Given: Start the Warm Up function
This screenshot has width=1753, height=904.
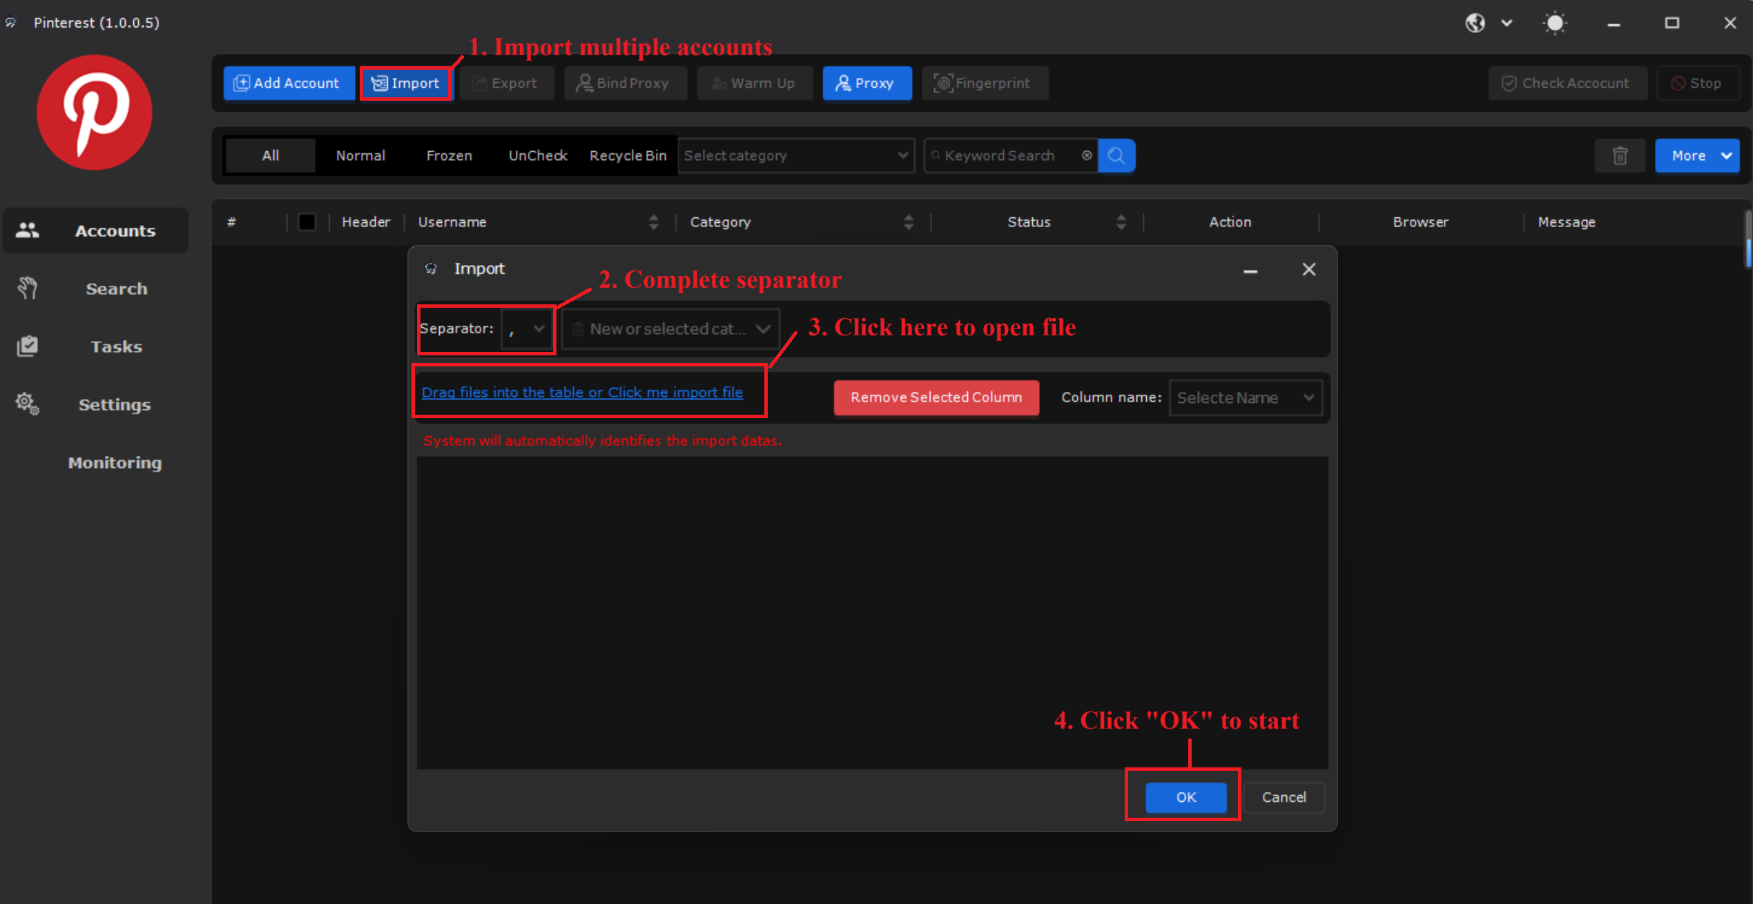Looking at the screenshot, I should [754, 83].
